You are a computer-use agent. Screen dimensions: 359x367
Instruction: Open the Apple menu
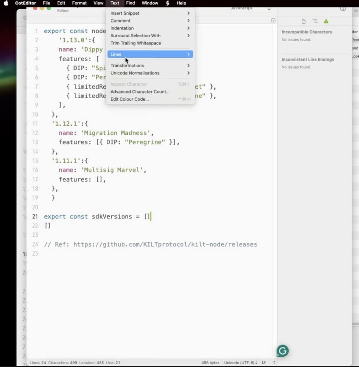[x=6, y=3]
